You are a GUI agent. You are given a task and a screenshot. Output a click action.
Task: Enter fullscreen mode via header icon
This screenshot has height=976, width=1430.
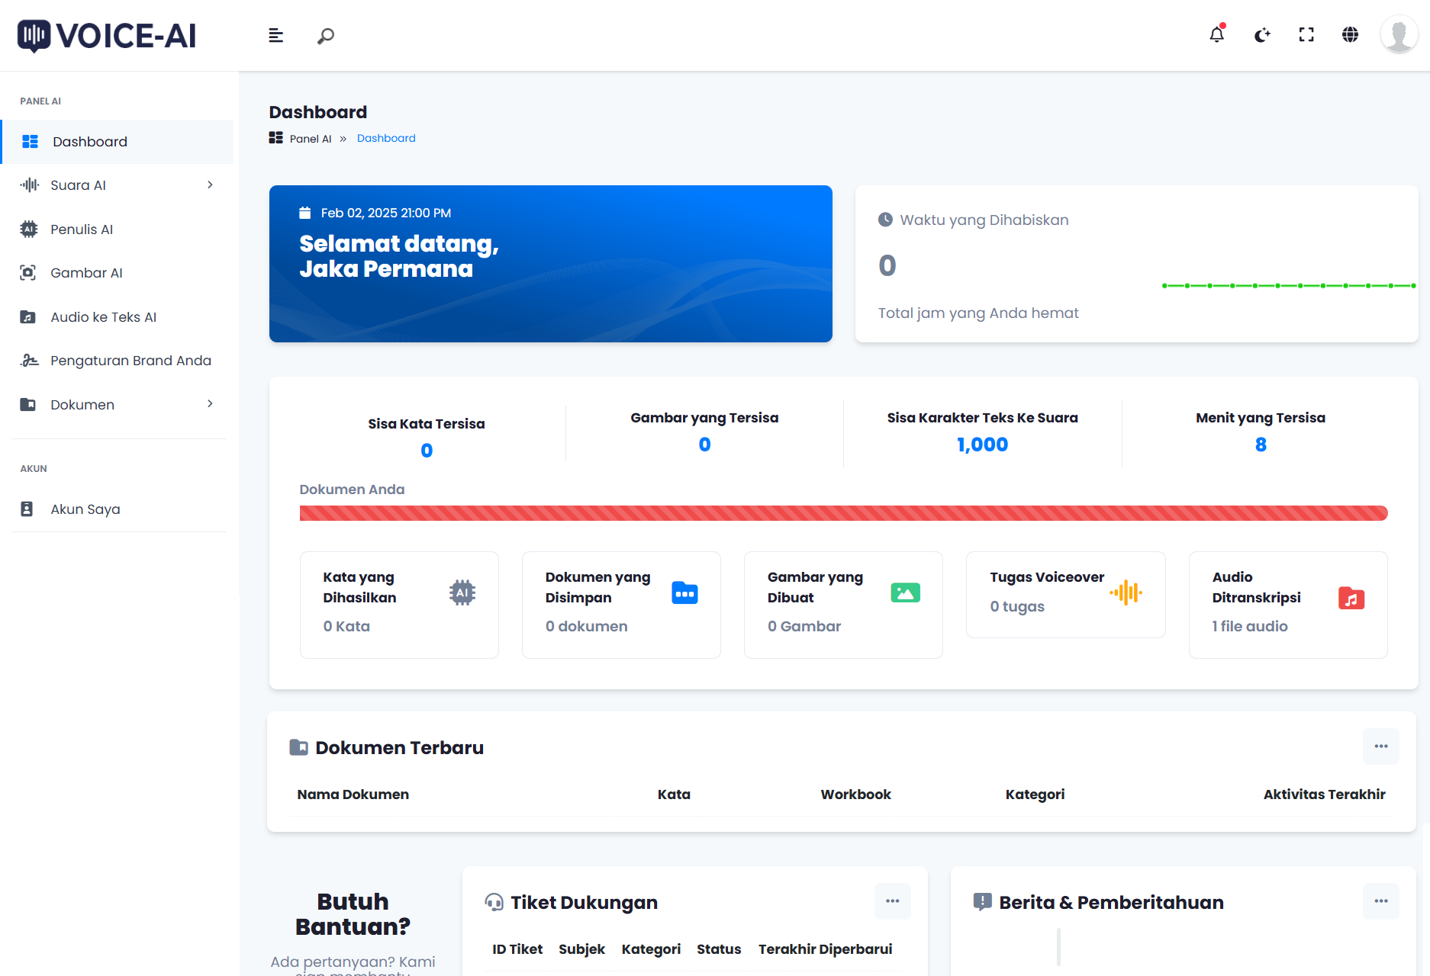coord(1306,35)
